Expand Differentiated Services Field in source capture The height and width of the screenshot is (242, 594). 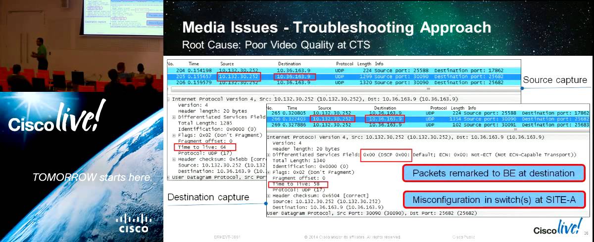[173, 117]
